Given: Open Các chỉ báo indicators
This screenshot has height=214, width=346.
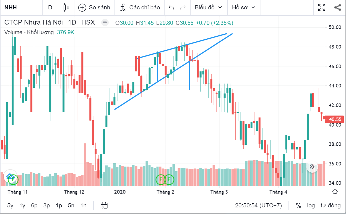Looking at the screenshot, I should coord(140,7).
